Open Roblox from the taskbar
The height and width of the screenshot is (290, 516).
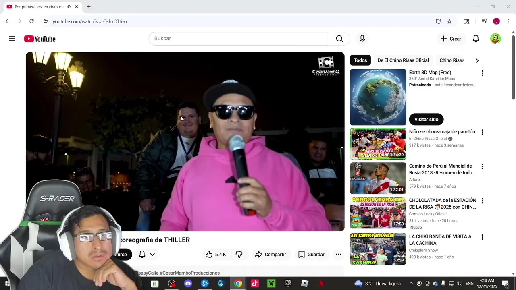[304, 284]
